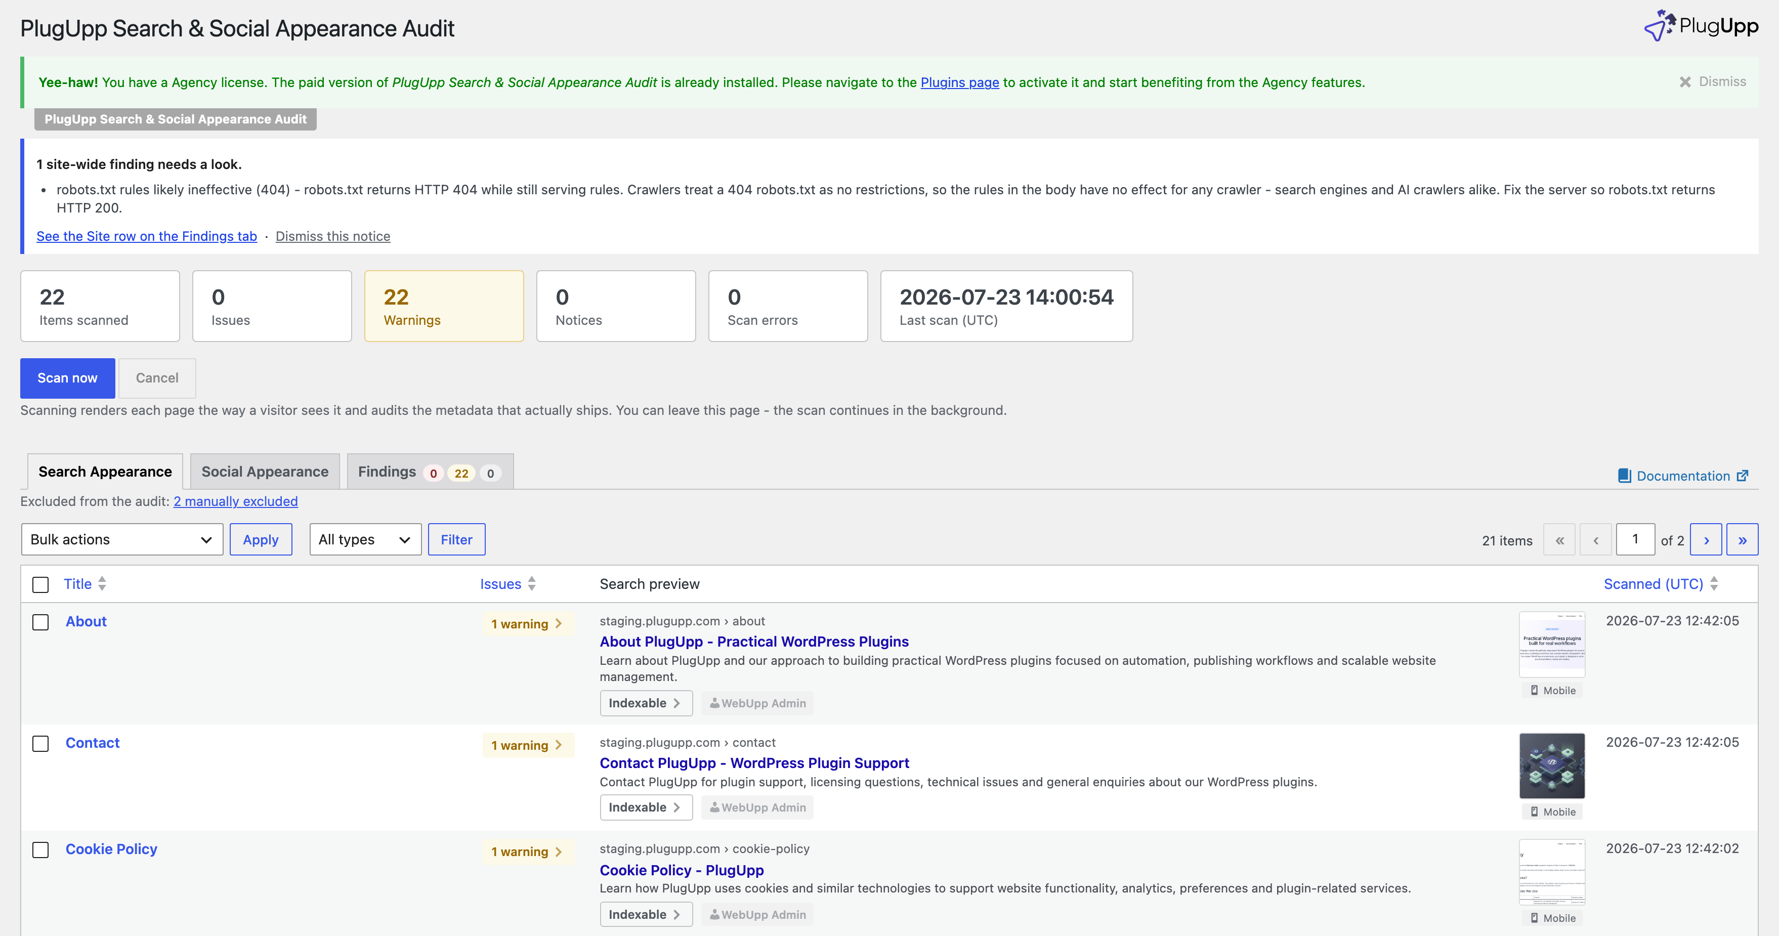Click the Scan now button
Viewport: 1779px width, 936px height.
coord(68,378)
